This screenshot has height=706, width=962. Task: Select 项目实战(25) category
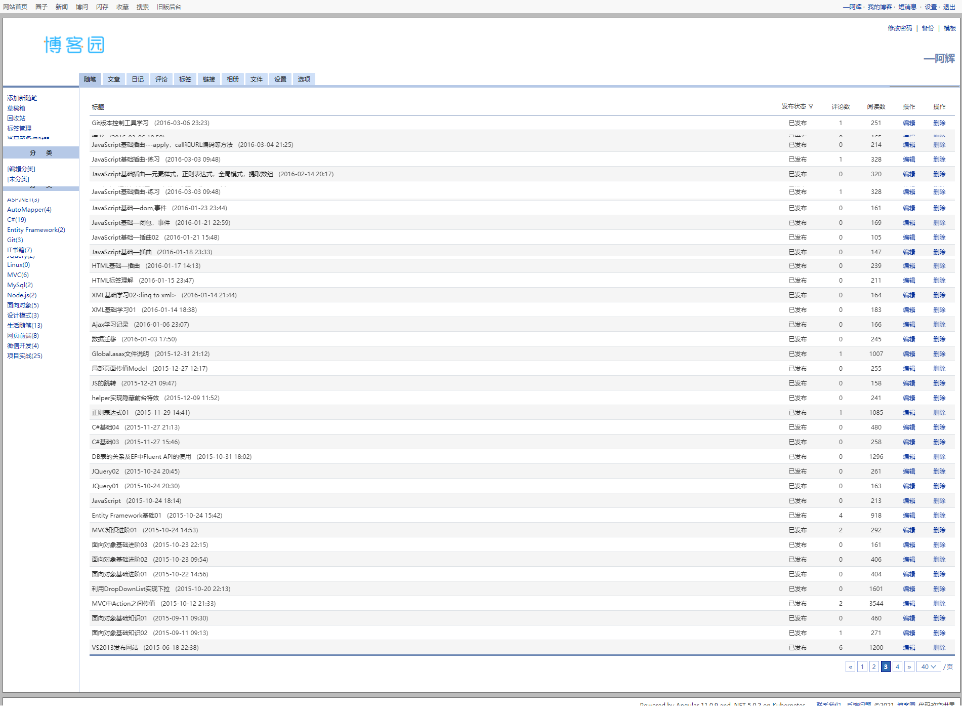[x=25, y=356]
